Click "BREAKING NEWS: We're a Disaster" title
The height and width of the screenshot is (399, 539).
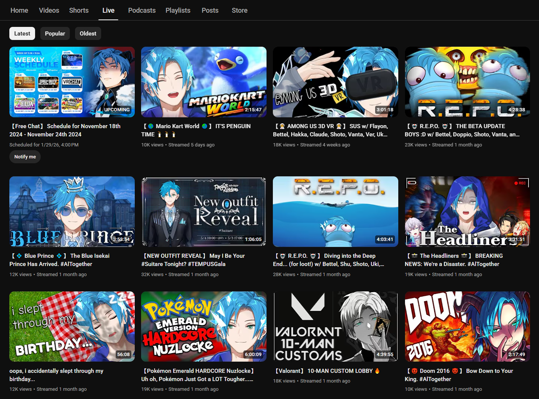[x=454, y=260]
